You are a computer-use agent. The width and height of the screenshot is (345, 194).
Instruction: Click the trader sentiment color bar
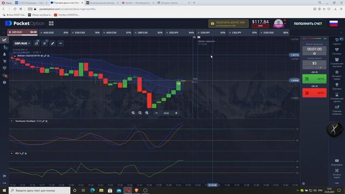pyautogui.click(x=314, y=39)
